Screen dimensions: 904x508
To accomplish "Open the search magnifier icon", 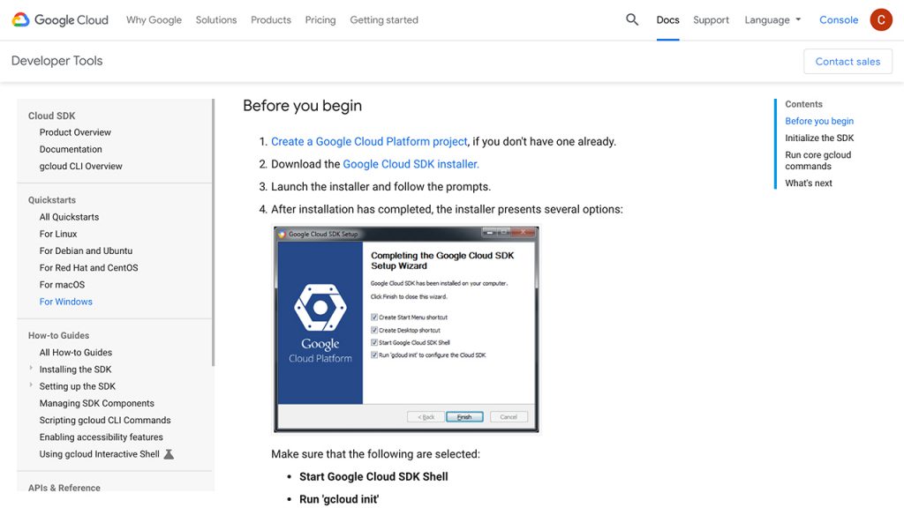I will coord(632,19).
